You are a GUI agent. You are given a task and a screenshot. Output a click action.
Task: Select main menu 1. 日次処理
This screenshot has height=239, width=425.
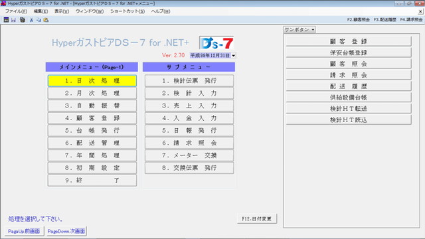click(92, 81)
